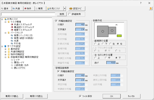Click the 基本設定 folder icon
This screenshot has height=100, width=154.
click(x=9, y=49)
